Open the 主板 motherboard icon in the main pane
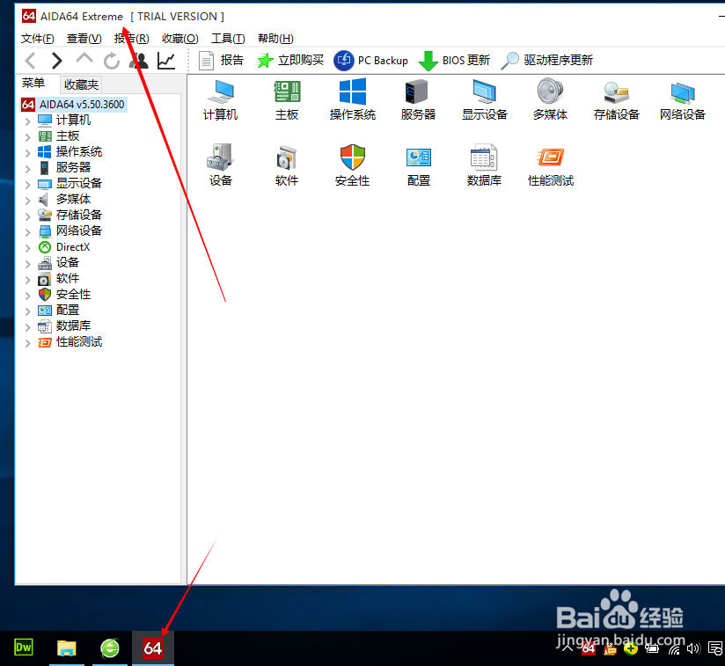The height and width of the screenshot is (666, 725). 287,99
